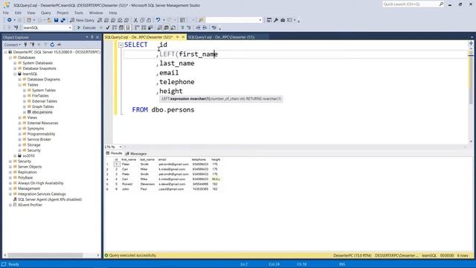This screenshot has height=268, width=476.
Task: Open the File menu
Action: point(6,13)
